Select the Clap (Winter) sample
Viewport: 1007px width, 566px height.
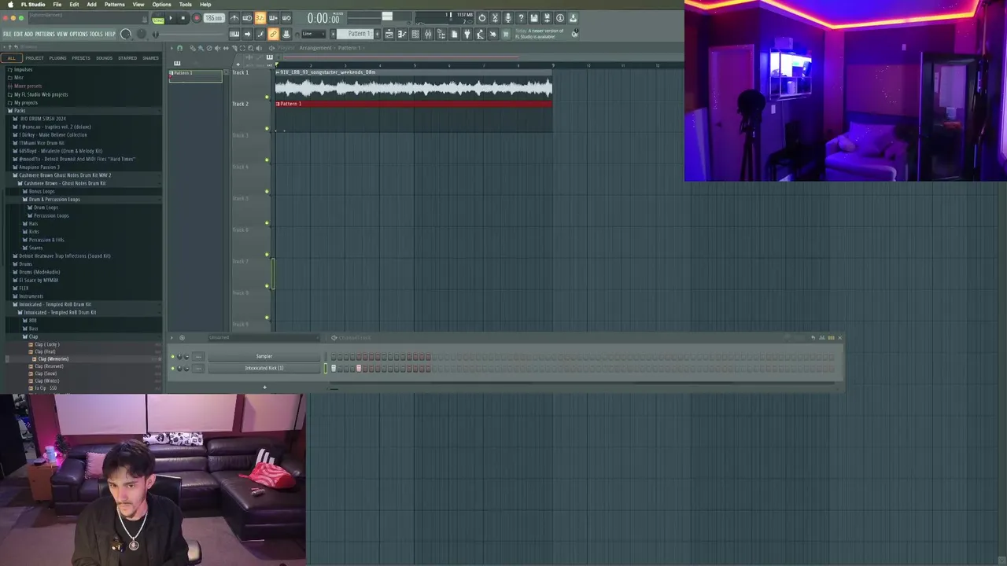click(x=46, y=380)
